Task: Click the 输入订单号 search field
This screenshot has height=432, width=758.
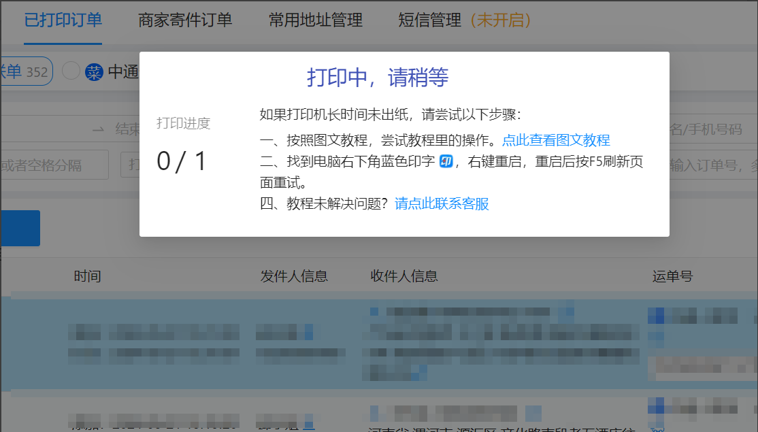Action: click(x=714, y=165)
